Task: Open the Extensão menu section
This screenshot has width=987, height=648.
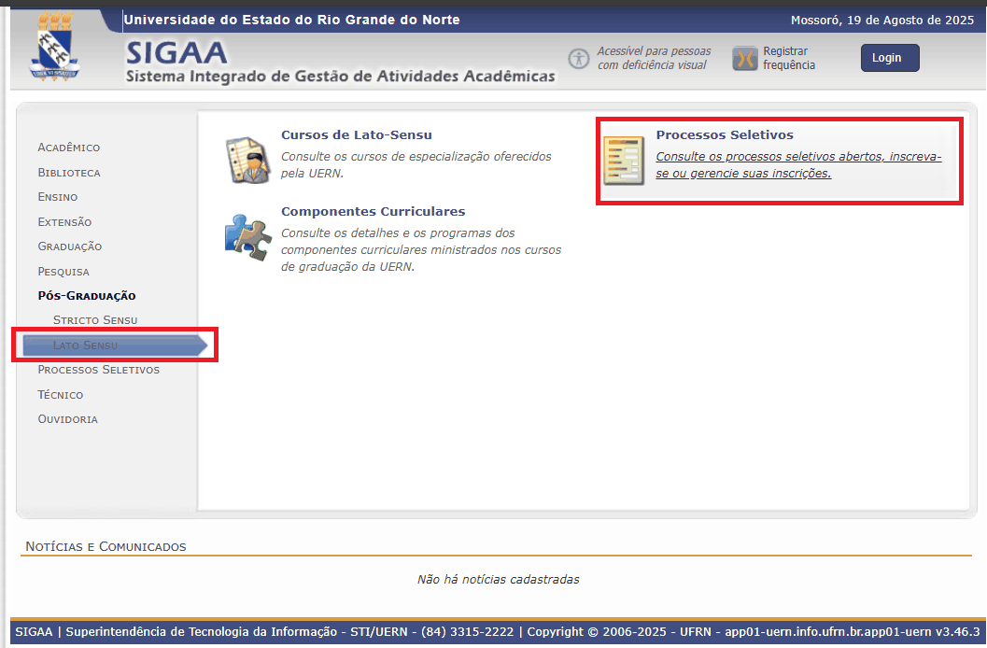Action: point(64,222)
